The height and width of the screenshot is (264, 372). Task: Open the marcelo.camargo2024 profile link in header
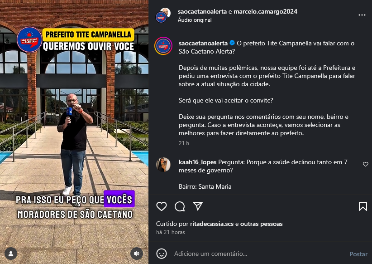pos(266,11)
